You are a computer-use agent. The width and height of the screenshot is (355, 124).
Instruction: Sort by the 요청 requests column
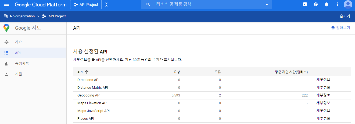177,72
